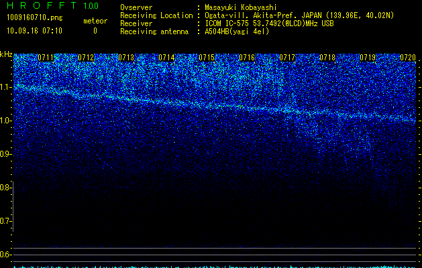This screenshot has width=422, height=268.
Task: Click the Ogata-vill. Akita-Pref. JAPAN location text
Action: tap(299, 15)
